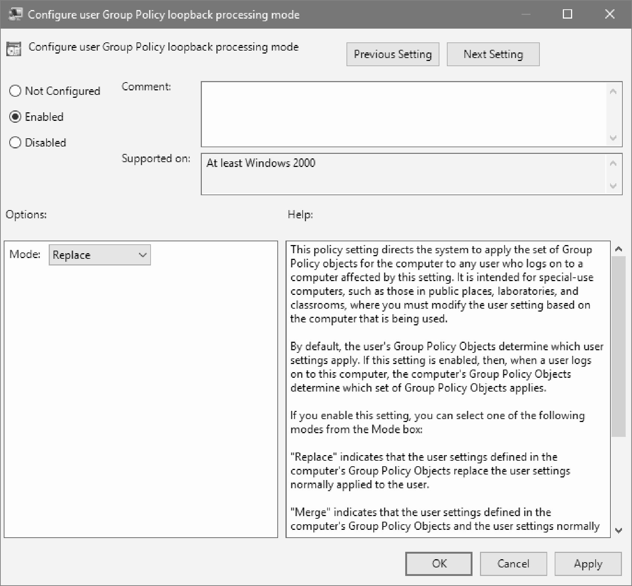Click the "Comment:" label

pos(146,87)
